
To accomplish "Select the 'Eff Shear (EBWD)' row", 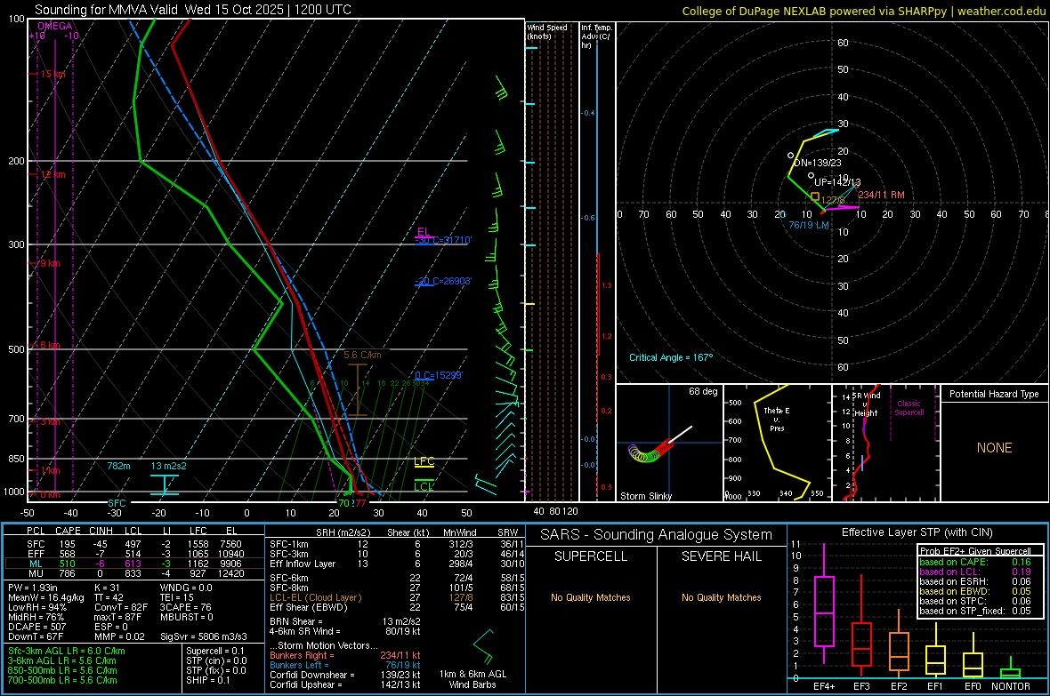I will (x=397, y=607).
